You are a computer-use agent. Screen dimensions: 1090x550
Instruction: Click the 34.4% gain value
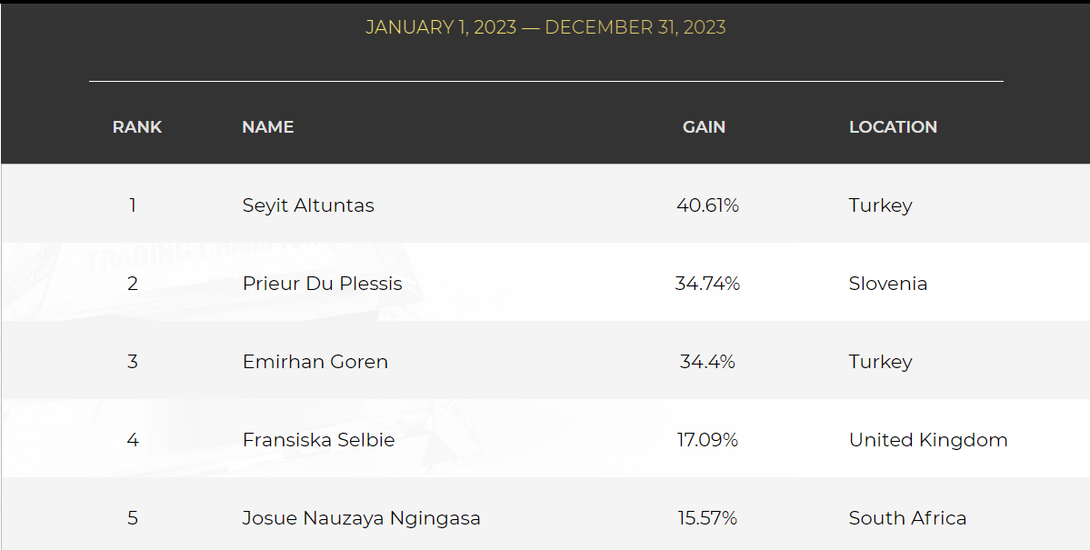(x=707, y=362)
